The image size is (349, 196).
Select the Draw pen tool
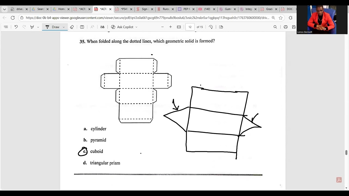[52, 27]
